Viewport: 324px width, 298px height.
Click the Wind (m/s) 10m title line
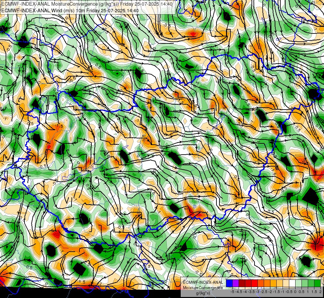pyautogui.click(x=70, y=11)
